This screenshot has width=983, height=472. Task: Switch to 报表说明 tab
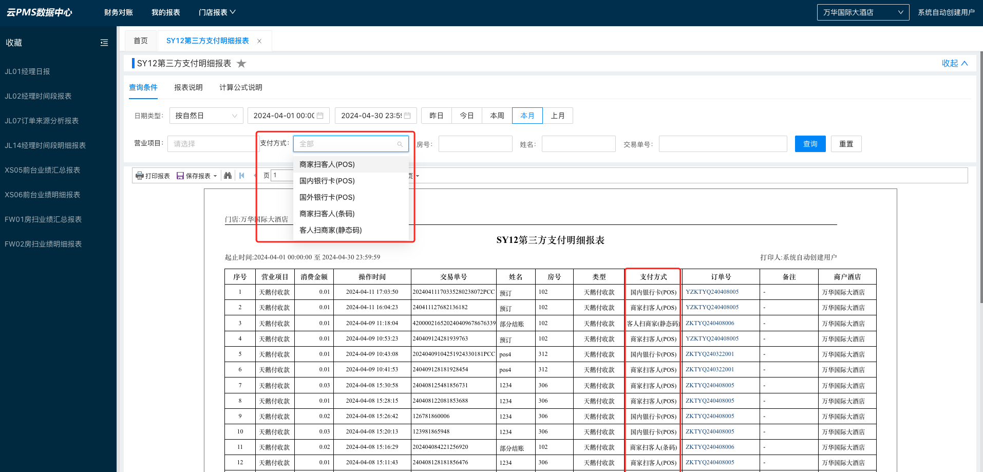[x=188, y=87]
